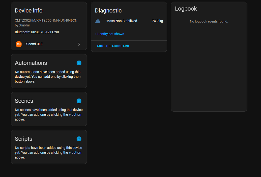Click ADD TO DASHBOARD in the Diagnostic card
The width and height of the screenshot is (261, 177).
[x=113, y=46]
